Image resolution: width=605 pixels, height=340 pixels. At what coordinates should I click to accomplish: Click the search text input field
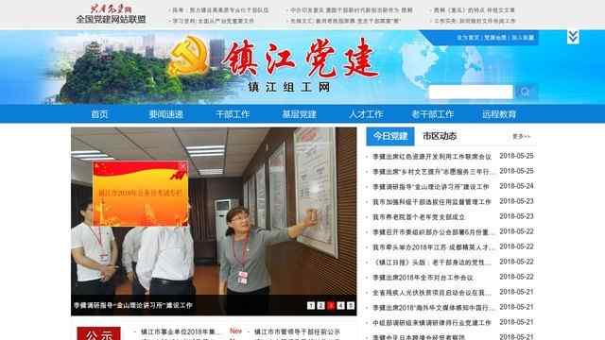coord(471,93)
